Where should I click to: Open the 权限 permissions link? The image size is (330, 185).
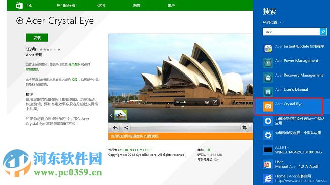74,80
